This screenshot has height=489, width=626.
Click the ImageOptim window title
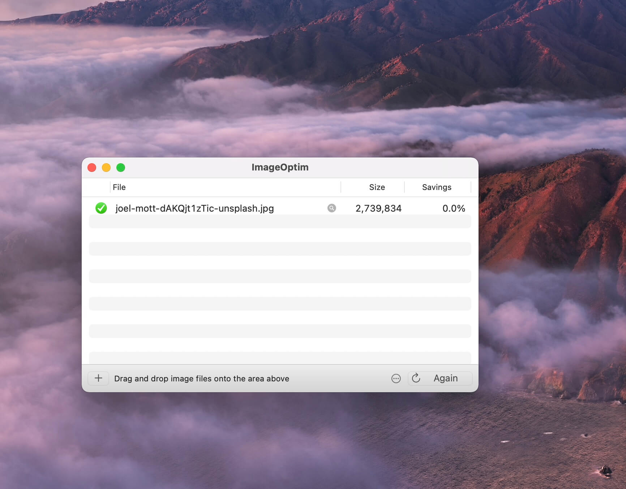pos(280,167)
